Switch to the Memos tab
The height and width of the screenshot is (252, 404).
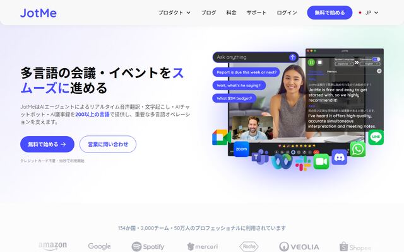332,71
